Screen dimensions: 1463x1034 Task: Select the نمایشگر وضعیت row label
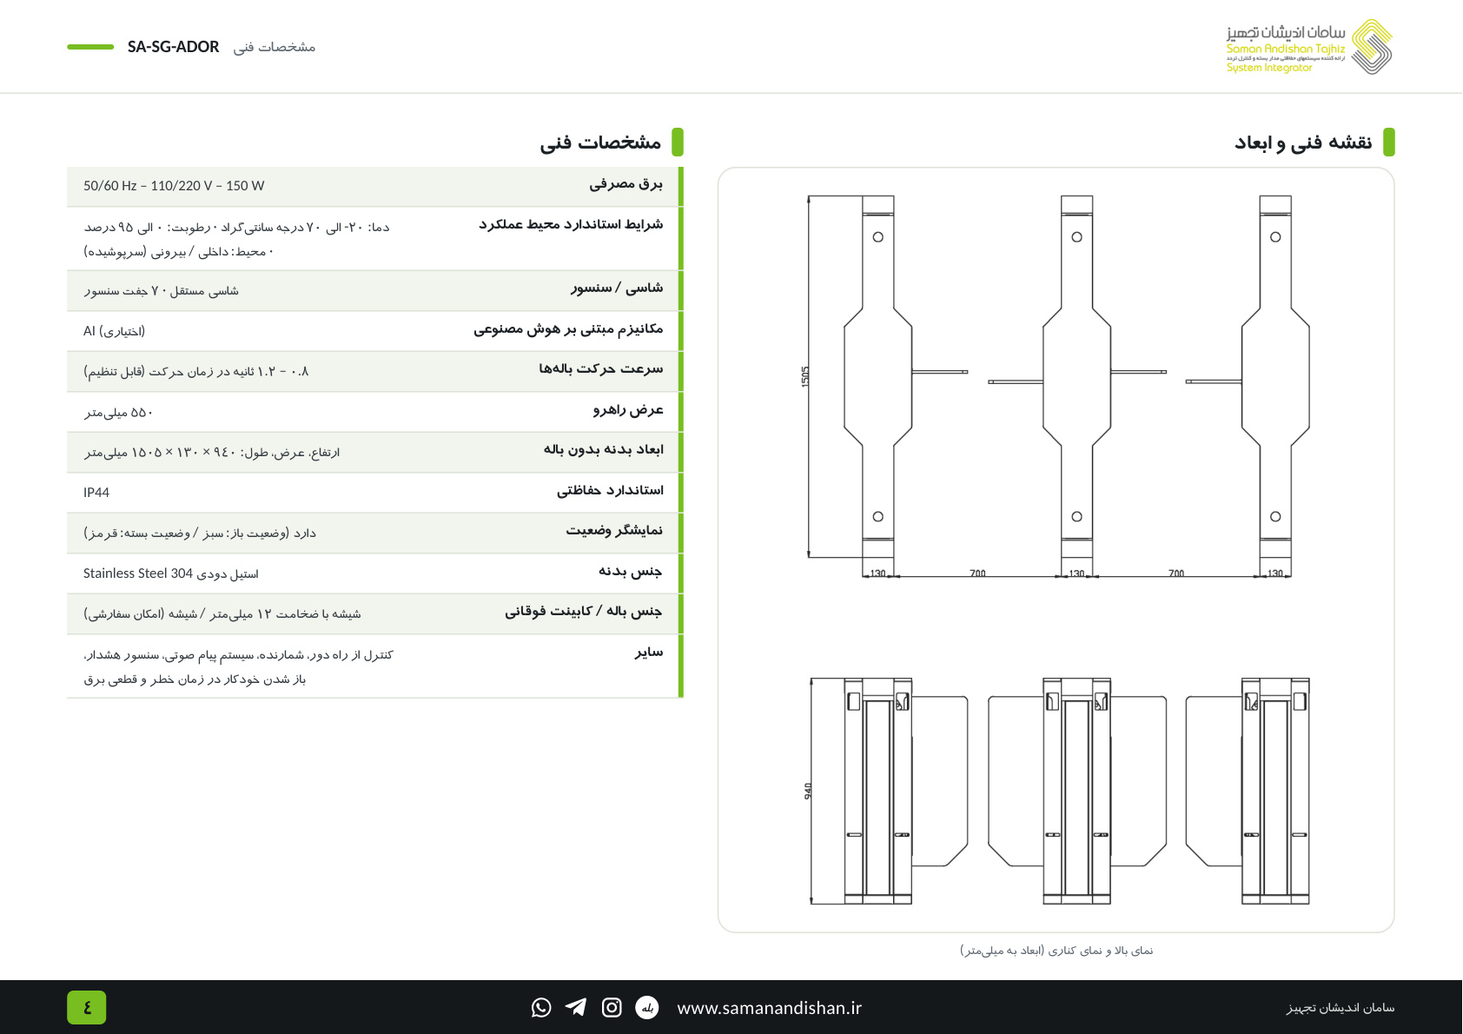614,530
